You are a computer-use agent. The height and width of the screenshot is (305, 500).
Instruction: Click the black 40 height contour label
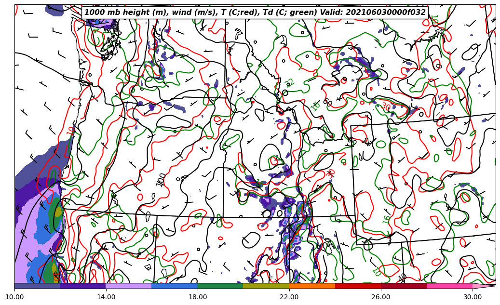(403, 278)
